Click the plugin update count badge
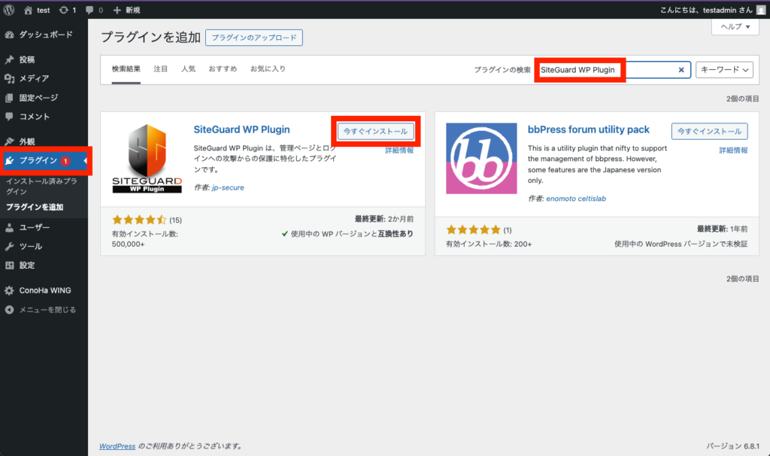This screenshot has height=456, width=770. tap(65, 161)
